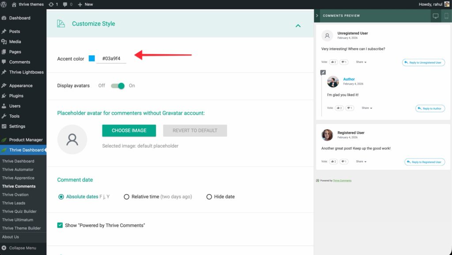Select the Relative time date option

(127, 197)
